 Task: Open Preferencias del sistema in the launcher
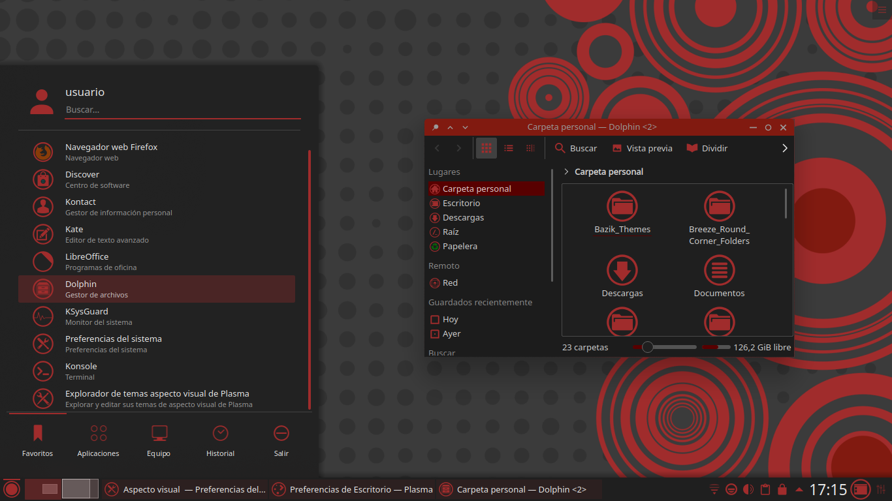coord(157,344)
